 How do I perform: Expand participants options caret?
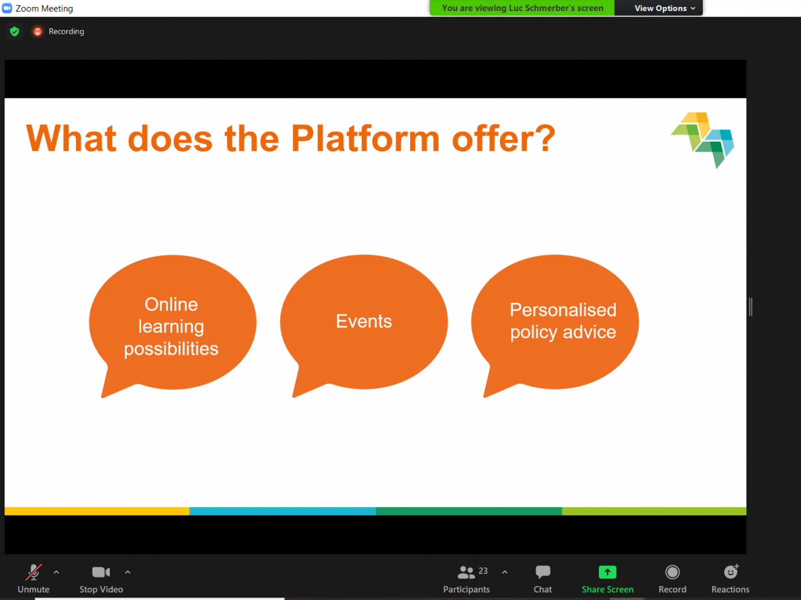coord(505,572)
